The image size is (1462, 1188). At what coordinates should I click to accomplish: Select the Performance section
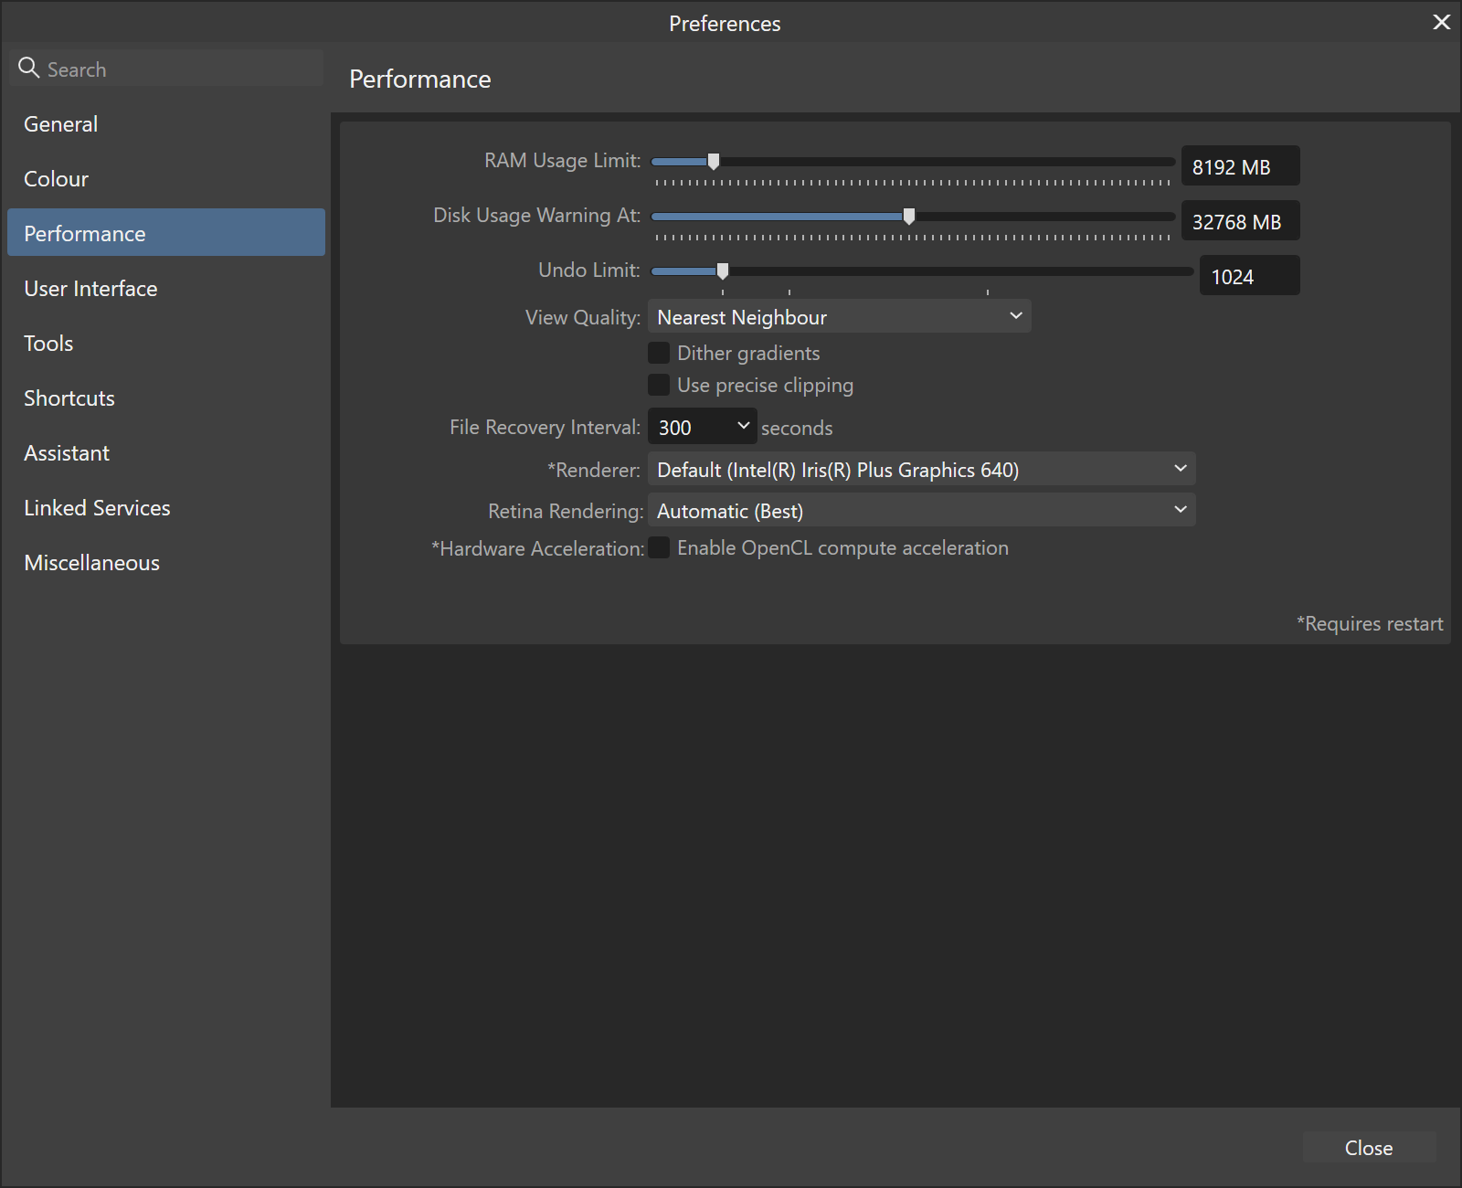coord(166,233)
